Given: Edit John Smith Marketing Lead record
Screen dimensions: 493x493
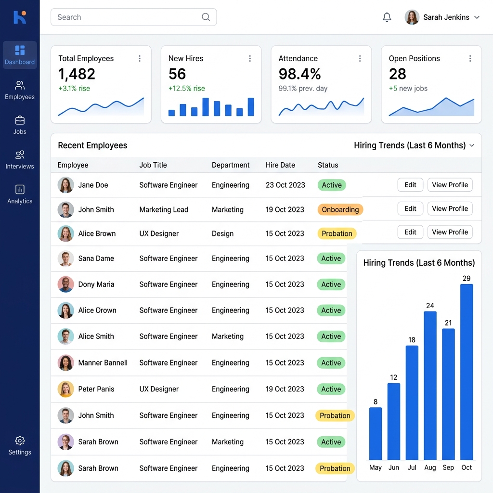Looking at the screenshot, I should pyautogui.click(x=410, y=208).
